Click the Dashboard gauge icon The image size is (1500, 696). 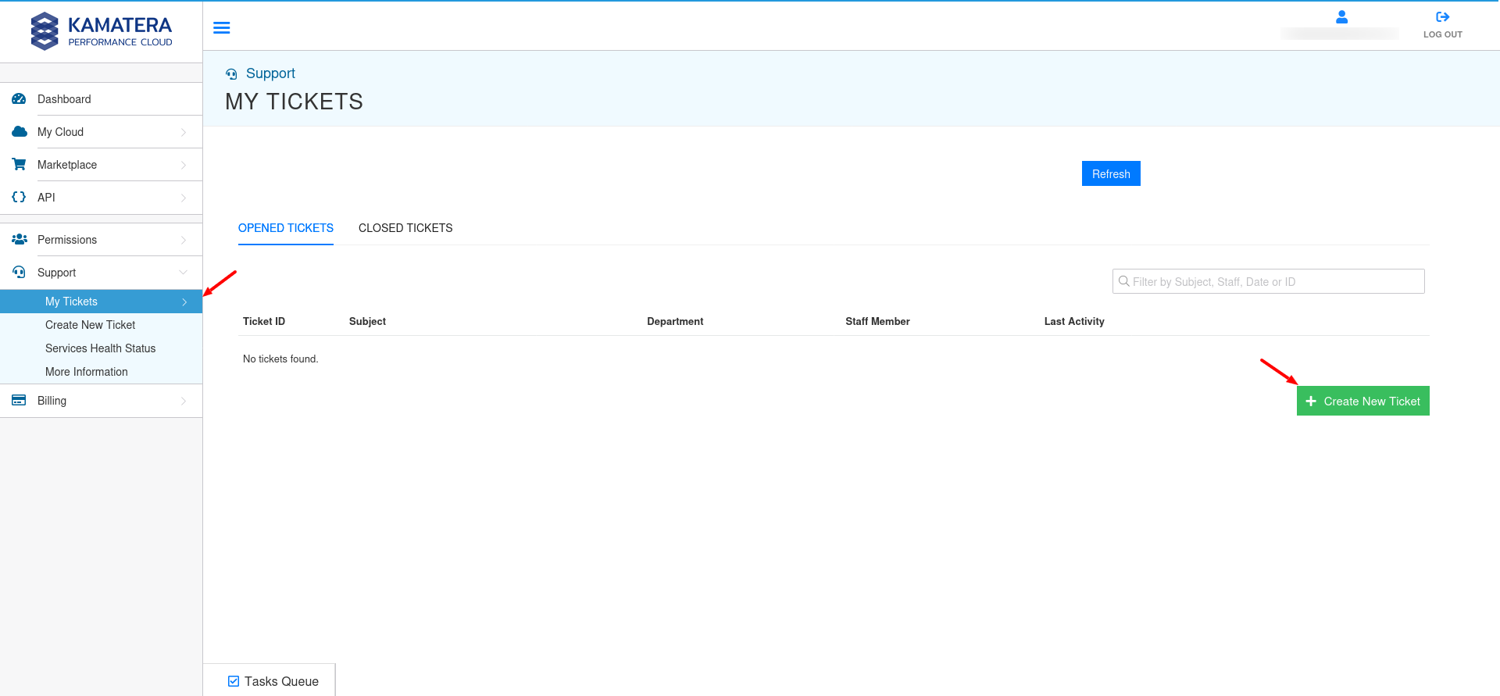pos(19,99)
